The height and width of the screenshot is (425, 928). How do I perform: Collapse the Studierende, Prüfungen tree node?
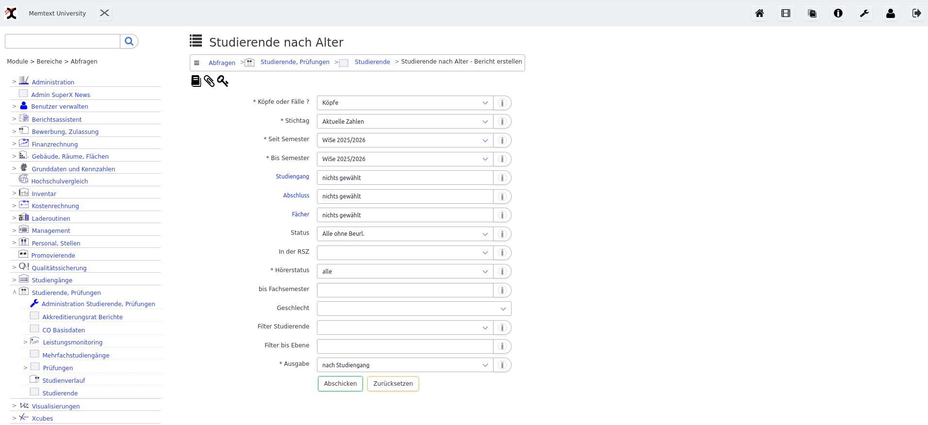(14, 292)
